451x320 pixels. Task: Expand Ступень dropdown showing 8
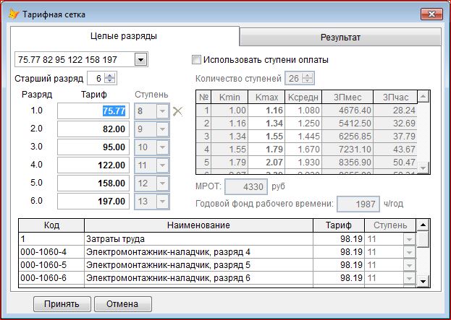click(x=162, y=111)
